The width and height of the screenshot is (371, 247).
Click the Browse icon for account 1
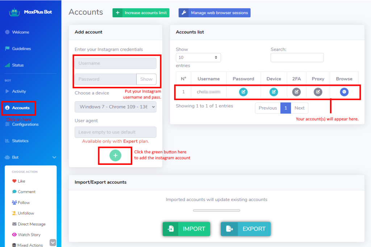tap(344, 92)
